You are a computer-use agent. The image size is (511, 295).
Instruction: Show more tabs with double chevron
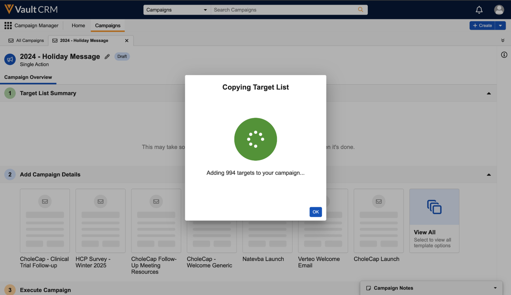click(503, 40)
